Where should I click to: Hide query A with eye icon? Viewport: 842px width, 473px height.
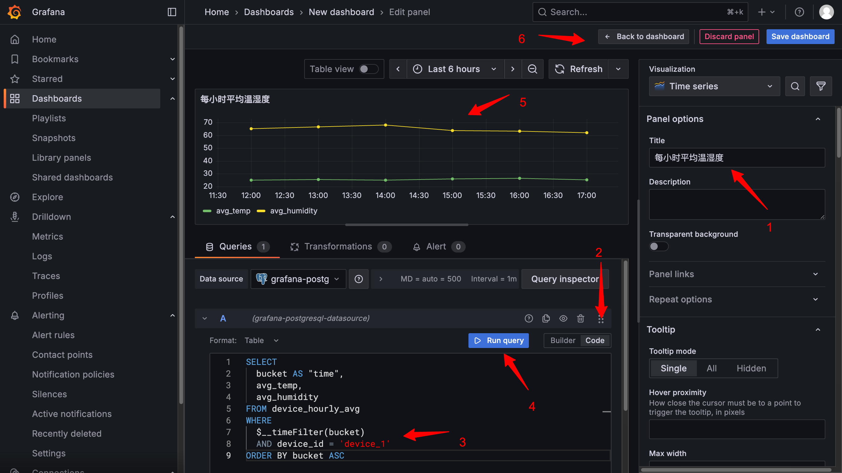coord(563,318)
